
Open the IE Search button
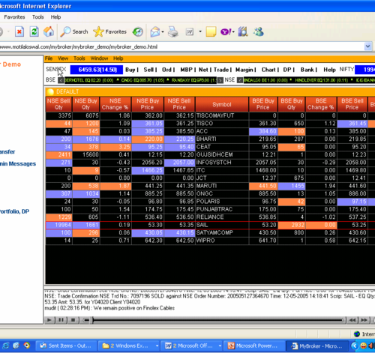point(74,32)
